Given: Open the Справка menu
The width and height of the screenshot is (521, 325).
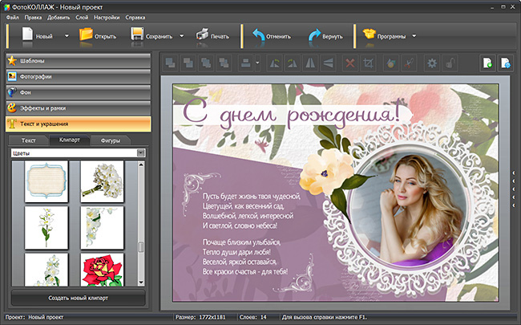Looking at the screenshot, I should coord(135,18).
